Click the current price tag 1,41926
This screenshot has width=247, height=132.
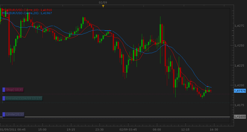(x=240, y=91)
